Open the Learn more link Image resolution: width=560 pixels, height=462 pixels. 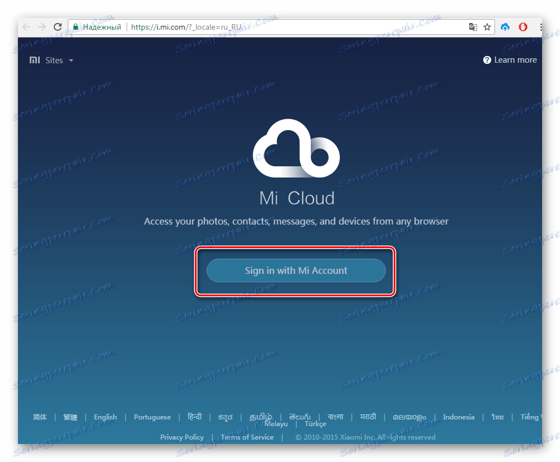515,60
